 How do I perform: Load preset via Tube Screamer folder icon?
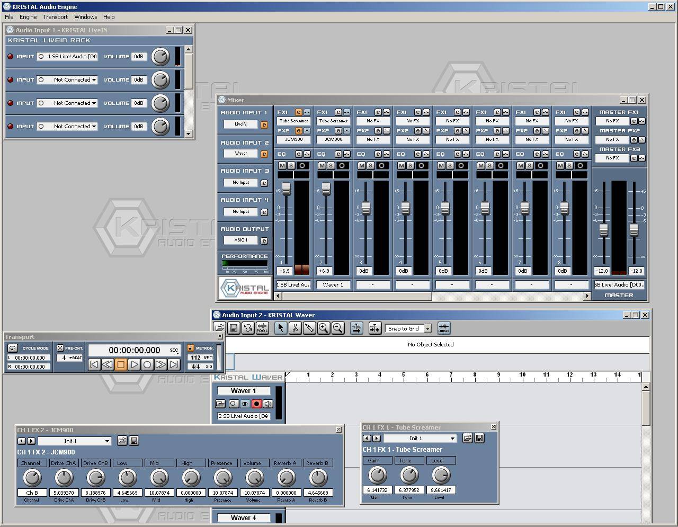pyautogui.click(x=467, y=438)
